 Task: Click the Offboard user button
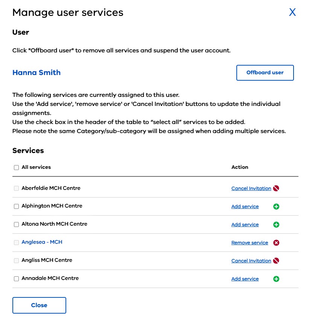click(x=265, y=72)
